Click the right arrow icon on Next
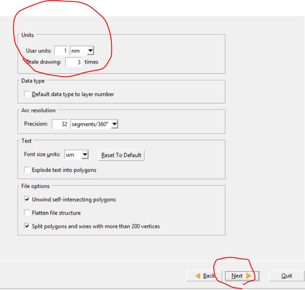Viewport: 305px width, 290px height. (248, 276)
